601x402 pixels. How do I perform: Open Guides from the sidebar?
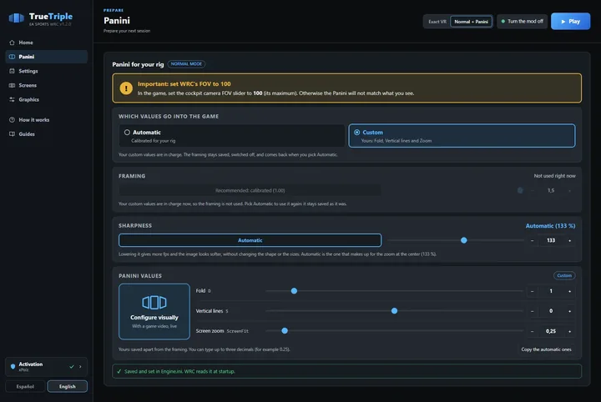click(x=46, y=134)
